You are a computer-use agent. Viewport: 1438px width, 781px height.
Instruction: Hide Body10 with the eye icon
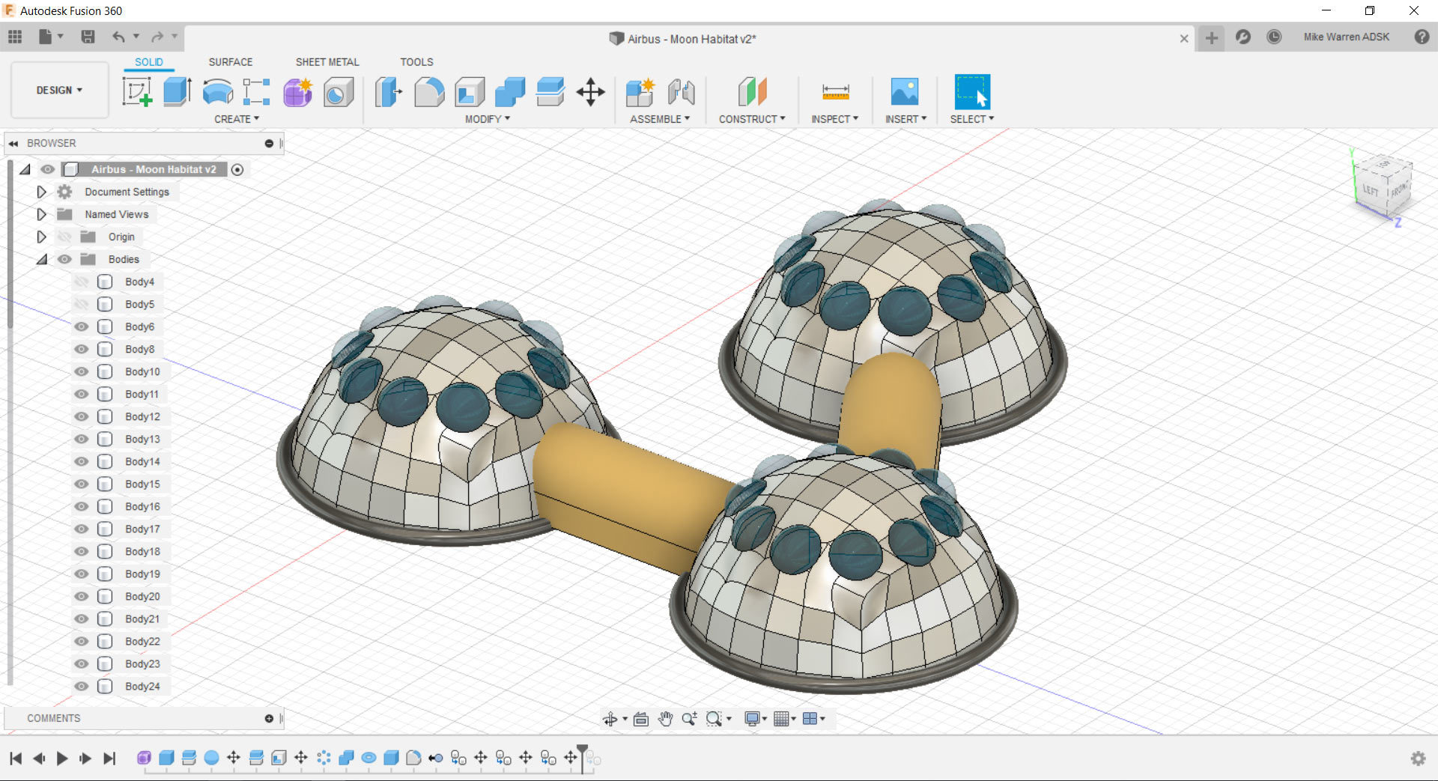click(x=82, y=371)
